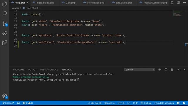Change encoding via 'UTF-8' status item

tap(121, 103)
